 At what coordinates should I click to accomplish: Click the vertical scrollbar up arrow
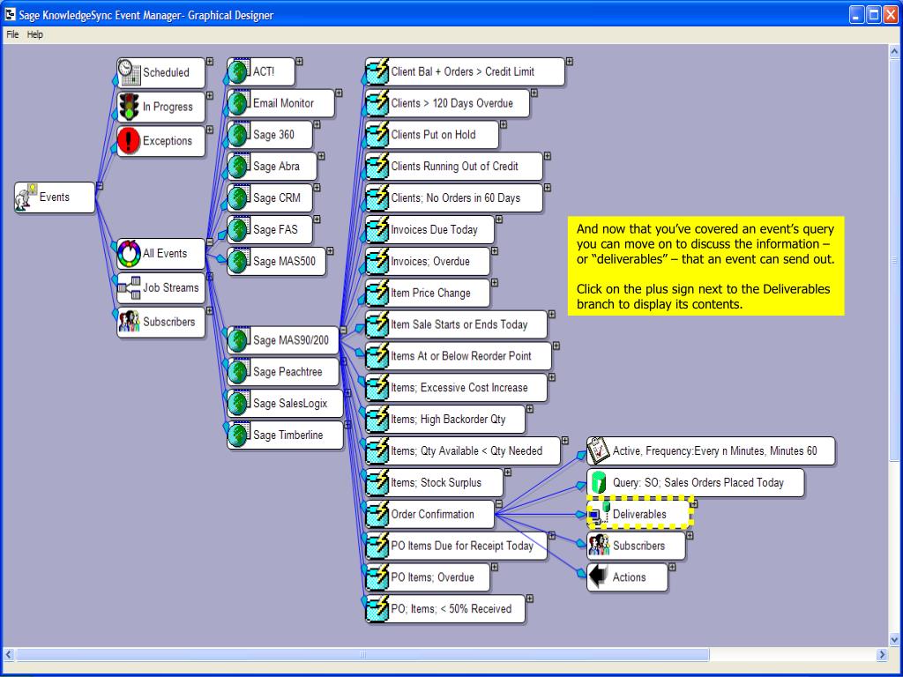894,51
